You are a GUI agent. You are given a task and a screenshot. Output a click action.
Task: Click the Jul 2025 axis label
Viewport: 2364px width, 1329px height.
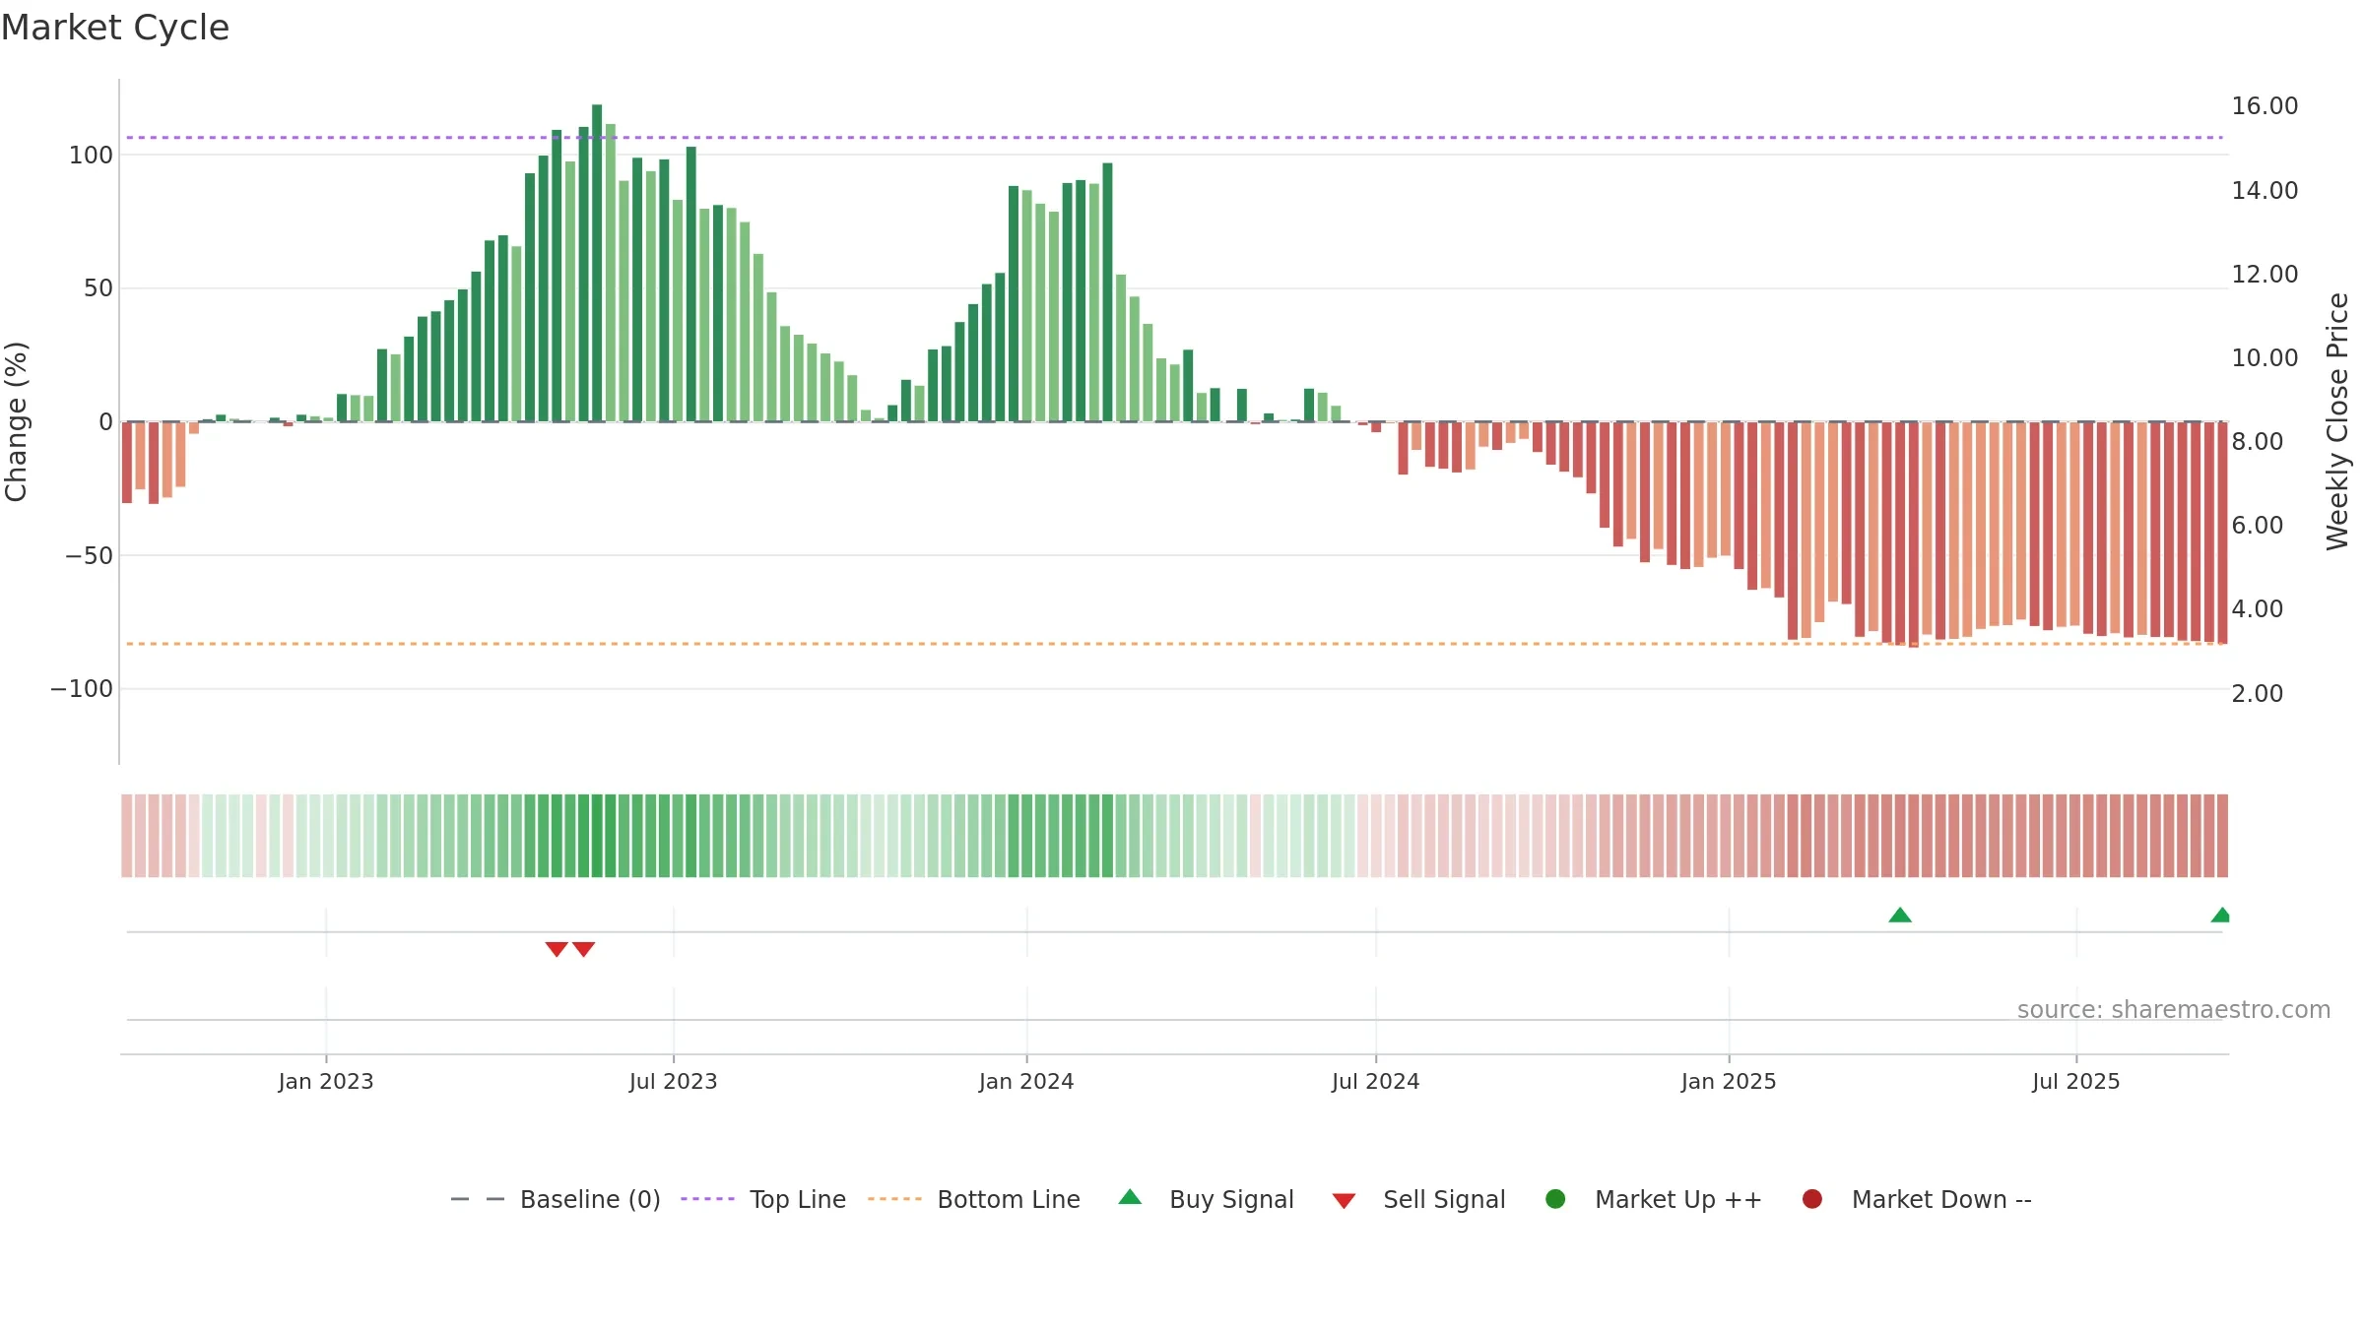(x=2076, y=1082)
